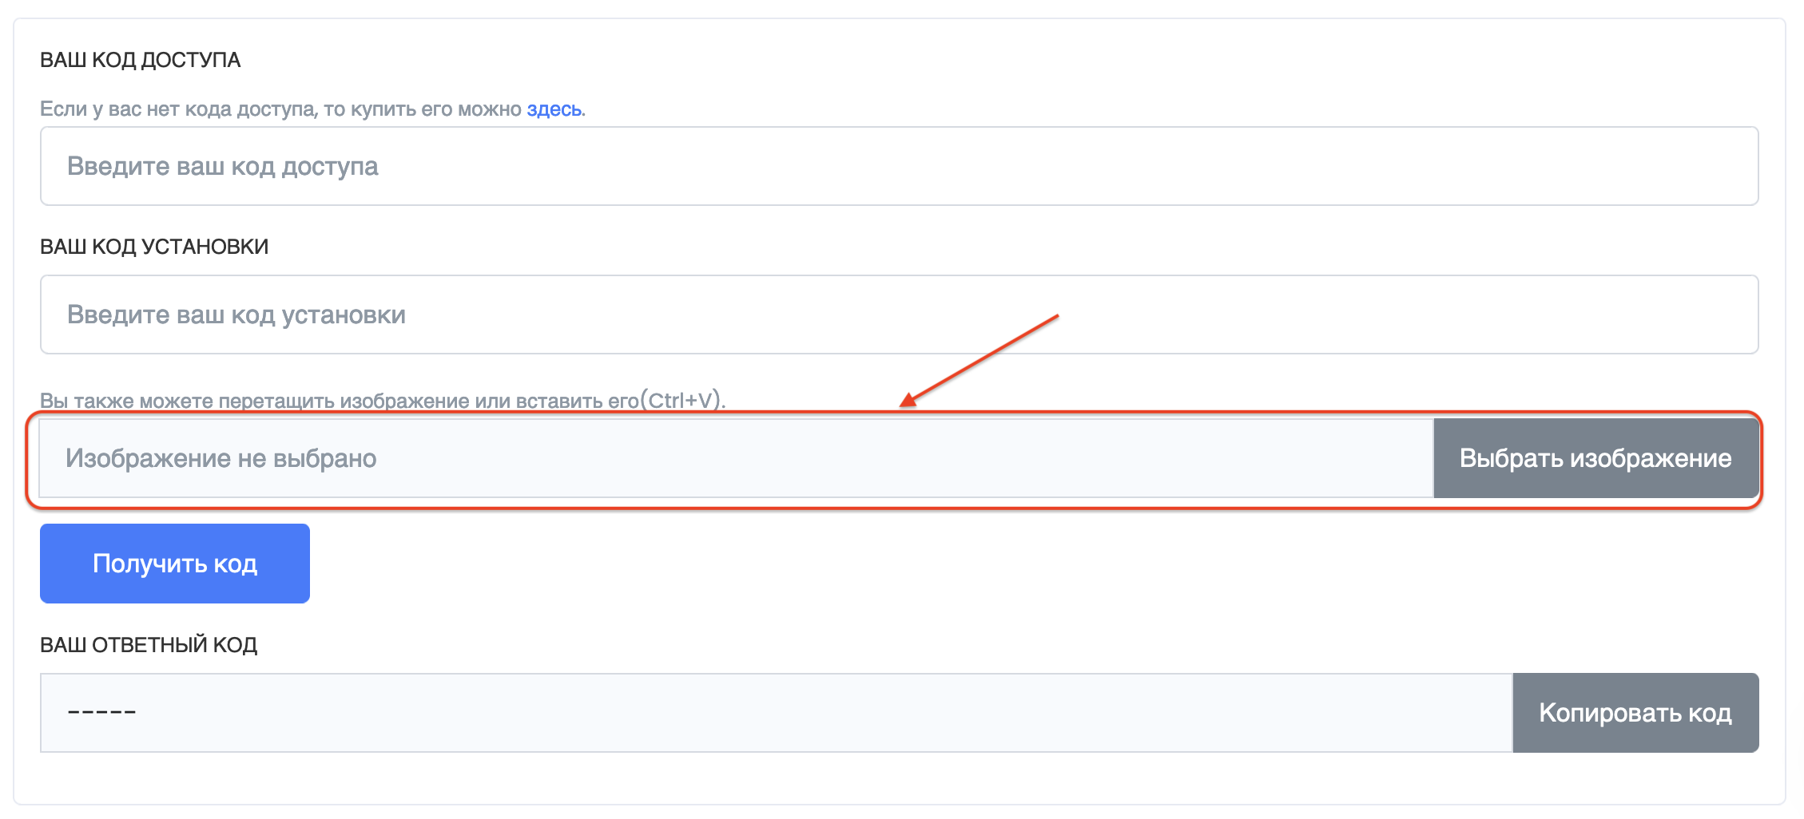Click the 'Введите ваш код установки' placeholder text

pyautogui.click(x=236, y=315)
